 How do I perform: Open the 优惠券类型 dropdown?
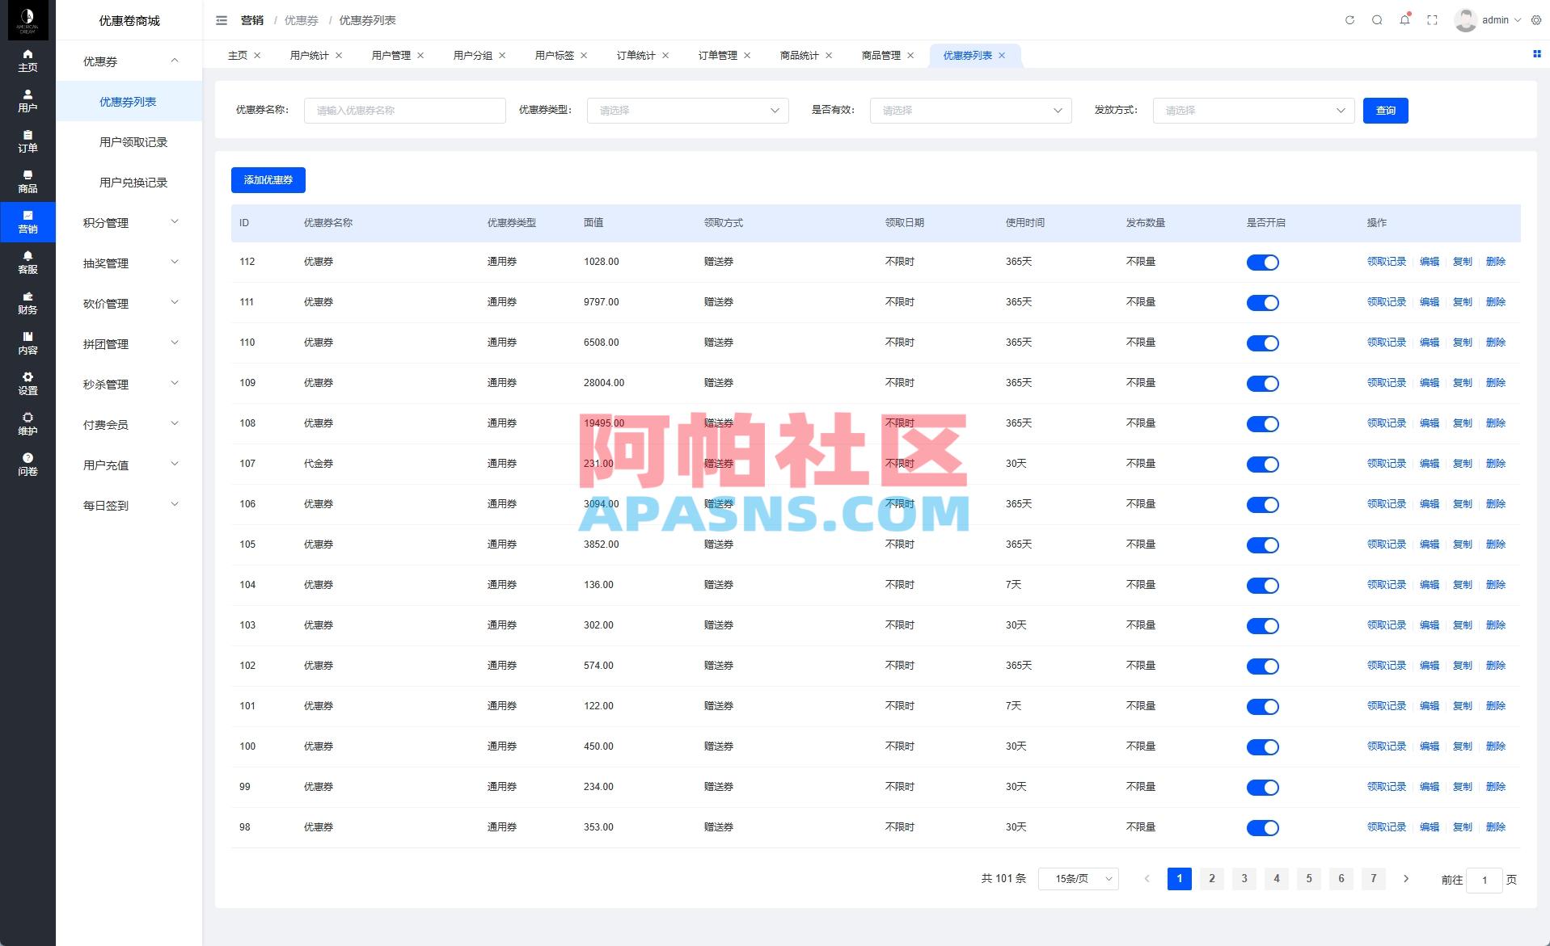(x=687, y=111)
